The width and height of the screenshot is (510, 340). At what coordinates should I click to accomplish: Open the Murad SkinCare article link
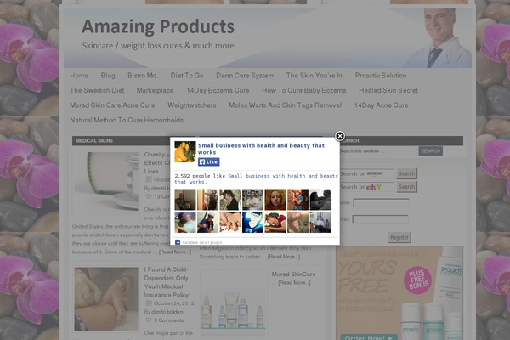click(294, 275)
